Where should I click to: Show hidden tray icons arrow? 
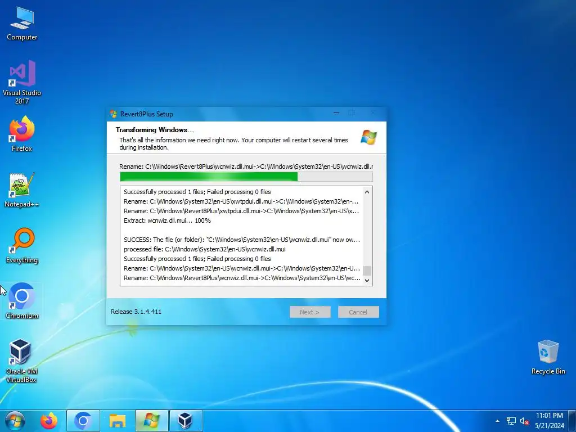[497, 421]
